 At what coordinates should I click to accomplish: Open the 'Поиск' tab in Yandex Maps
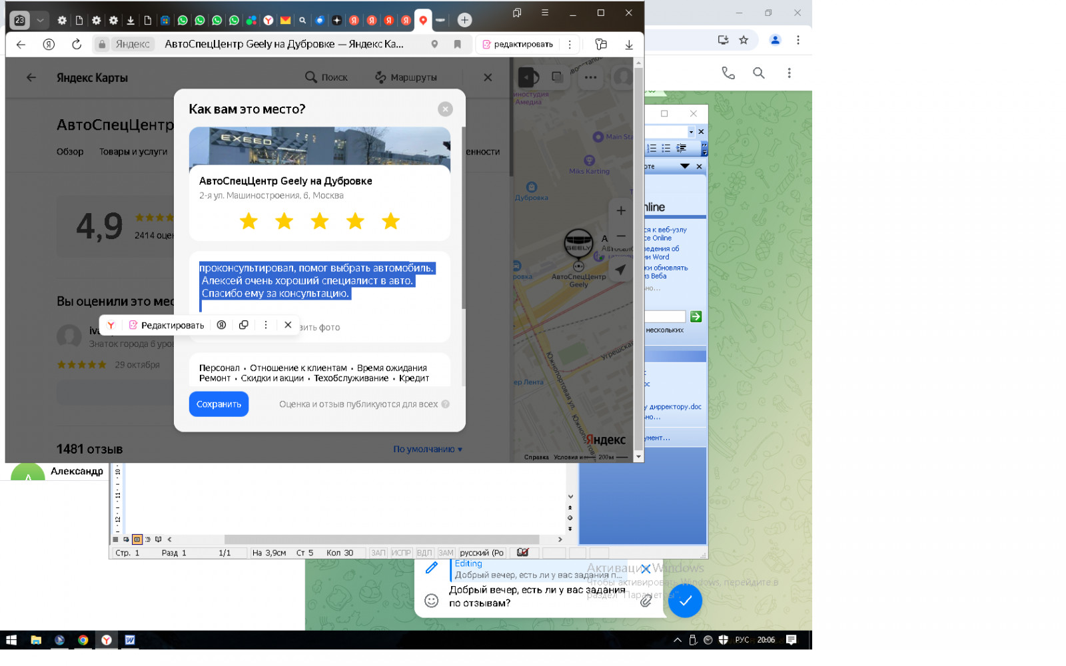[x=326, y=77]
